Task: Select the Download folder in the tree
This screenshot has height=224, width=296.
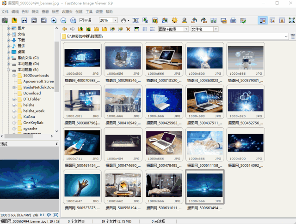Action: [x=32, y=93]
